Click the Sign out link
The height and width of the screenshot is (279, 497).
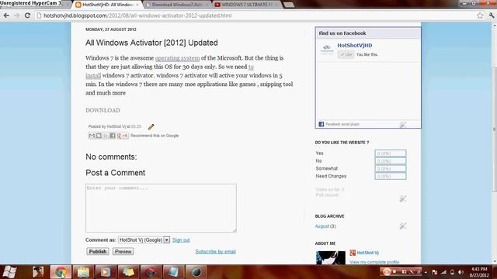181,240
